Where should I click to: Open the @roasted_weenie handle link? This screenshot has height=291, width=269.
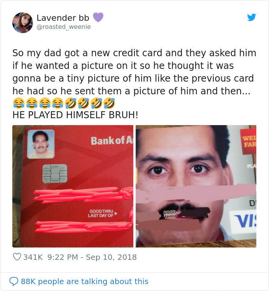pos(64,27)
